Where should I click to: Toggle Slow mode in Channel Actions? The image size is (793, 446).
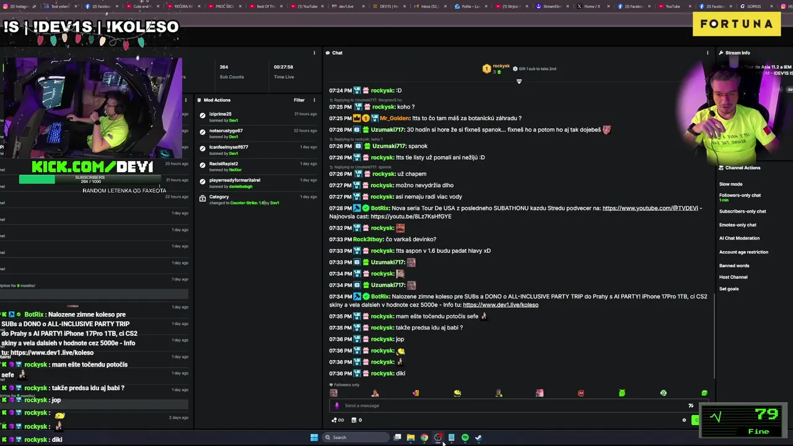(730, 184)
